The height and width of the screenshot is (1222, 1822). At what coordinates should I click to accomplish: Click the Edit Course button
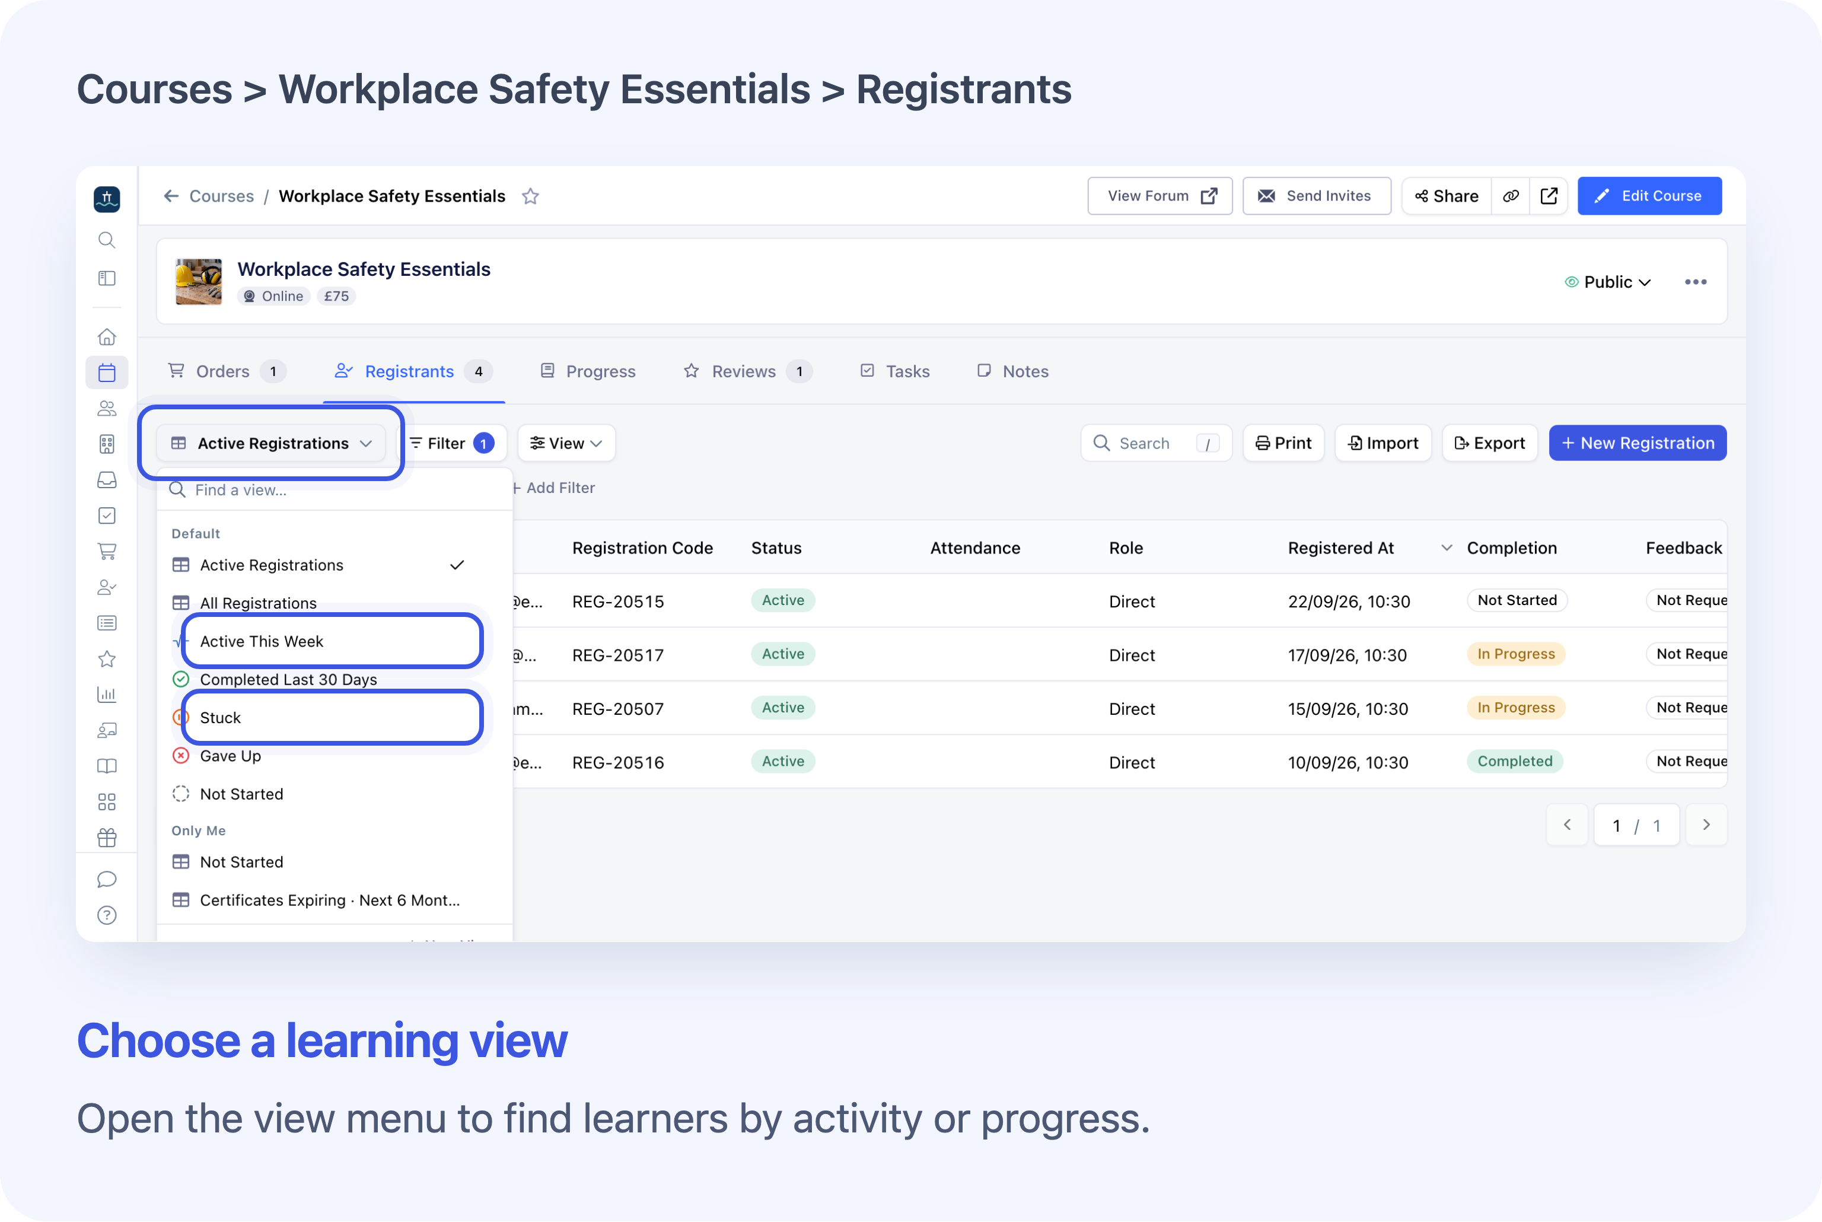[1649, 196]
